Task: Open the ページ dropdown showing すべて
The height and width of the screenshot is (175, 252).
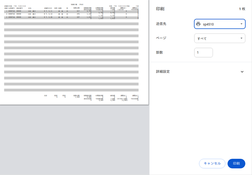Action: [220, 38]
